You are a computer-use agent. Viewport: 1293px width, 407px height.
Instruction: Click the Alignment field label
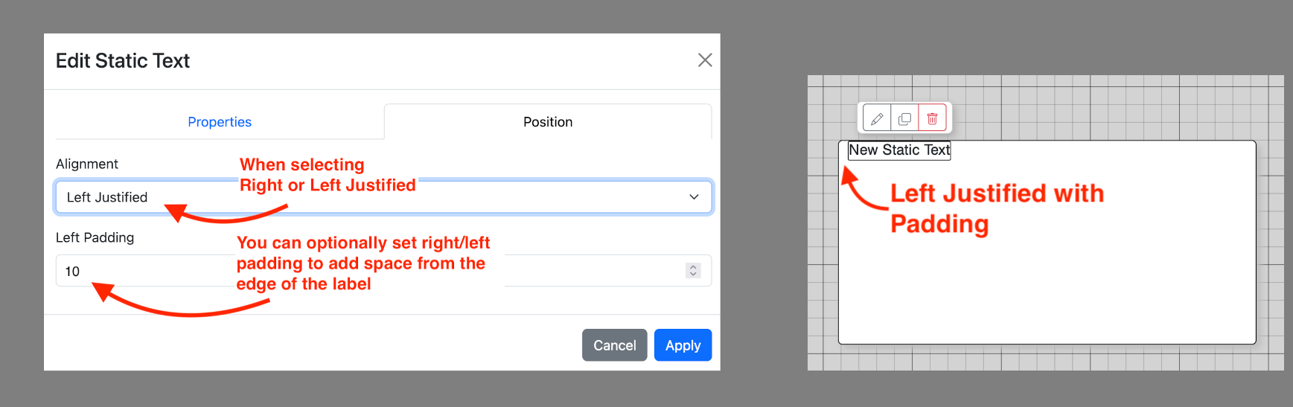pyautogui.click(x=87, y=164)
